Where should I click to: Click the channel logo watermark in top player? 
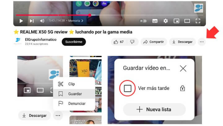[199, 8]
